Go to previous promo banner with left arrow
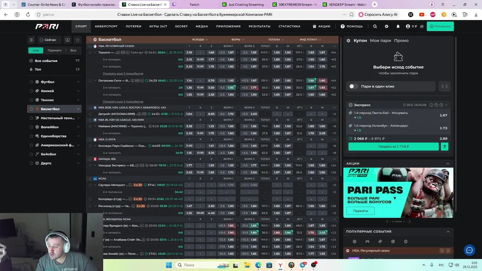482x271 pixels. pos(387,221)
